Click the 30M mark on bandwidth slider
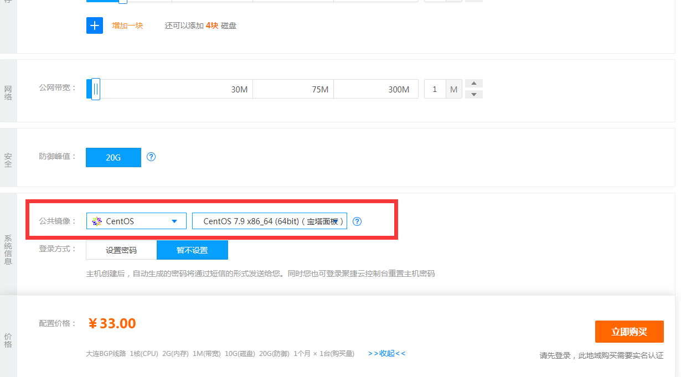Screen dimensions: 681x377 tap(239, 89)
